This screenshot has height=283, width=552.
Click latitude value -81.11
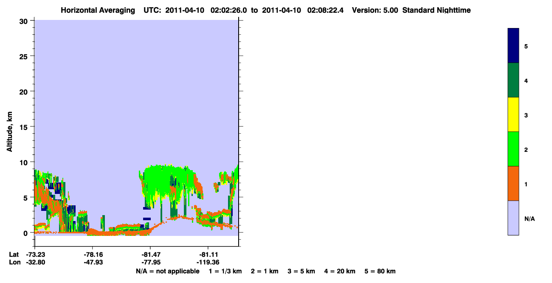208,255
